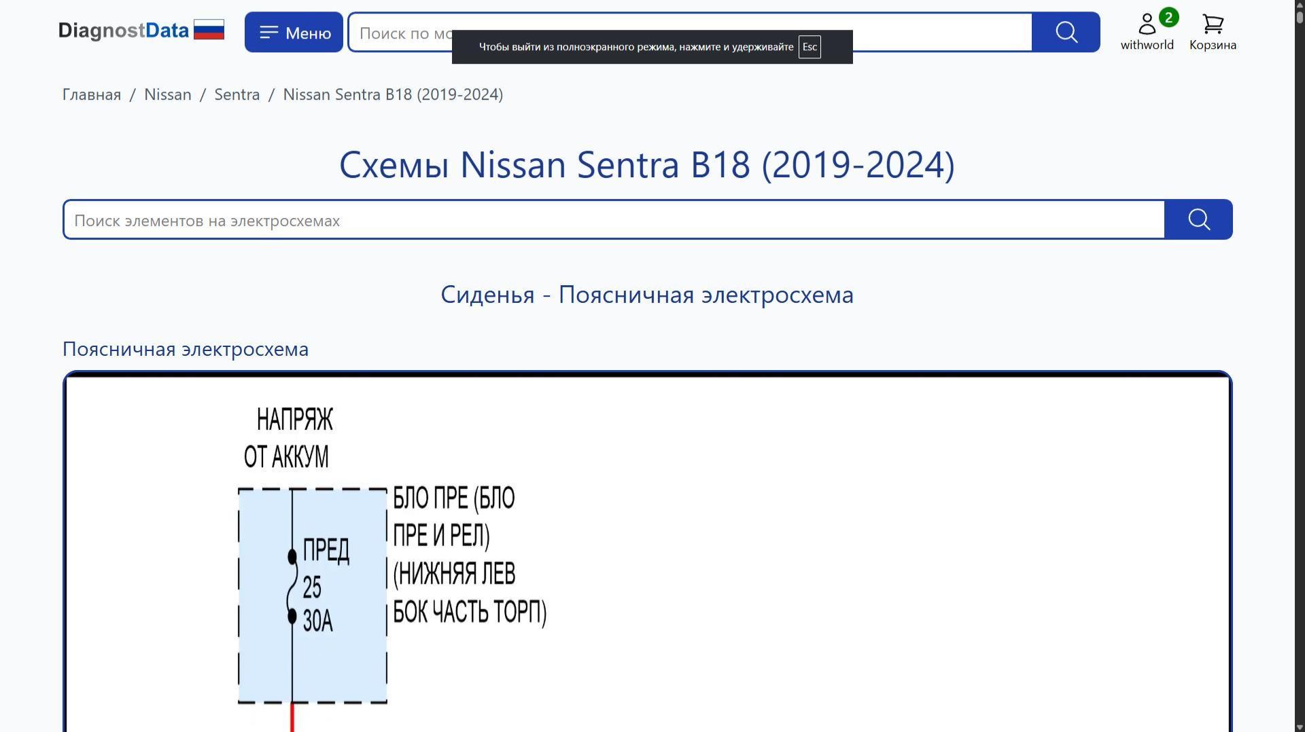Select the Sentra breadcrumb item
This screenshot has height=732, width=1305.
(237, 94)
